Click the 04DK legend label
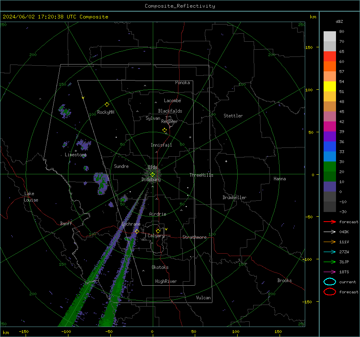This screenshot has height=337, width=360. click(x=344, y=232)
